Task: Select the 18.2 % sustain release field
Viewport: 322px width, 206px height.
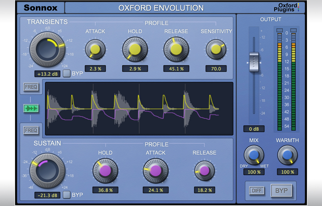Action: 204,190
